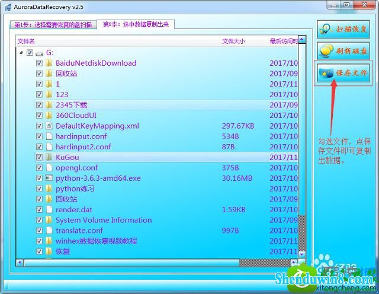Click the python-3.6.3-amd64.exe file icon

49,178
